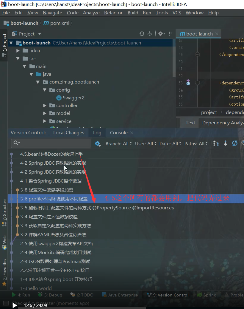
Task: Click pom.xml in the breadcrumb bar
Action: tap(57, 23)
